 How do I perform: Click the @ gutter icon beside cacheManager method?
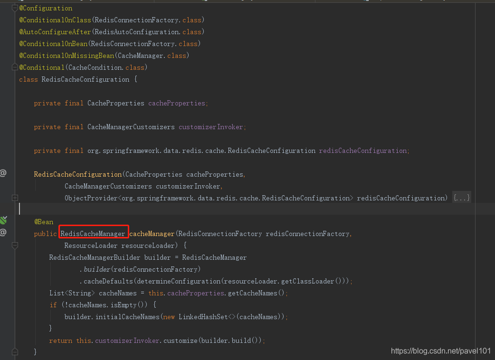(x=3, y=233)
